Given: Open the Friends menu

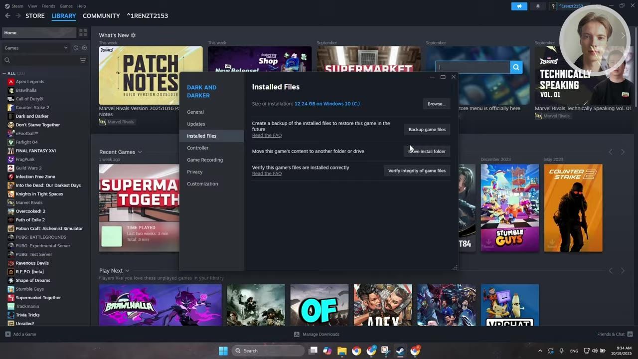Looking at the screenshot, I should click(x=48, y=6).
